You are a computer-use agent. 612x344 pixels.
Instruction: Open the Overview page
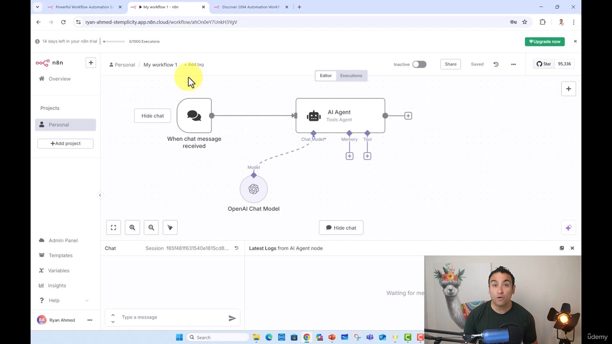59,79
